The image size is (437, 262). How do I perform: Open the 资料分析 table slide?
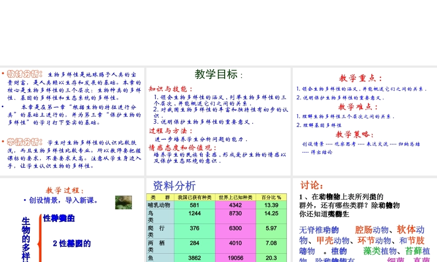pos(218,220)
